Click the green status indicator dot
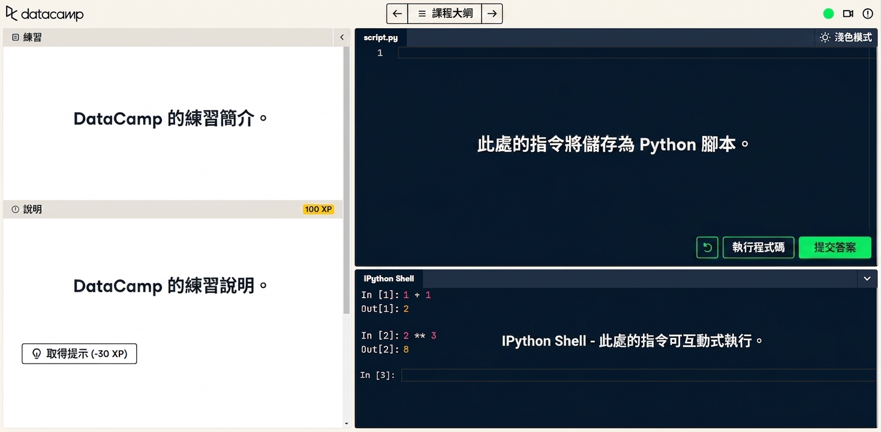The image size is (881, 432). coord(828,13)
